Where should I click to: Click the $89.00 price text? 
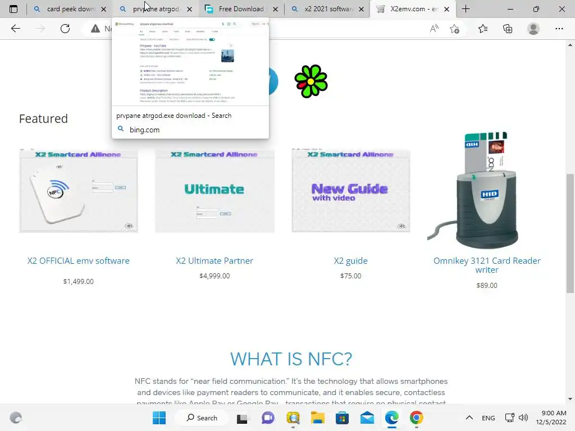tap(487, 285)
